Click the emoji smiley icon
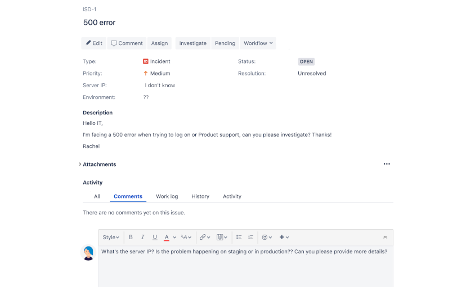The image size is (466, 287). pos(265,237)
